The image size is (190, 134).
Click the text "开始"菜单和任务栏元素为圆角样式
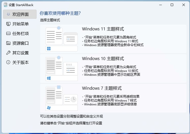pyautogui.click(x=110, y=37)
